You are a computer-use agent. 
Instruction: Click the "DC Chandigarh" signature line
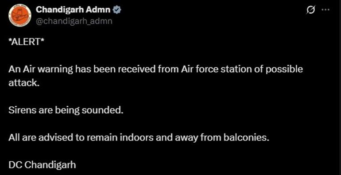pos(43,165)
